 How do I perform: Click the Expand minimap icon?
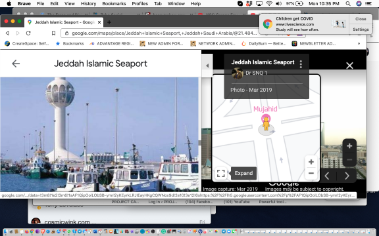pos(220,173)
